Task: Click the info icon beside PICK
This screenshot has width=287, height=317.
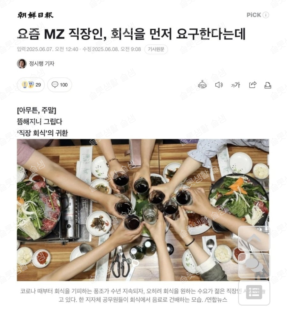Action: click(x=266, y=15)
